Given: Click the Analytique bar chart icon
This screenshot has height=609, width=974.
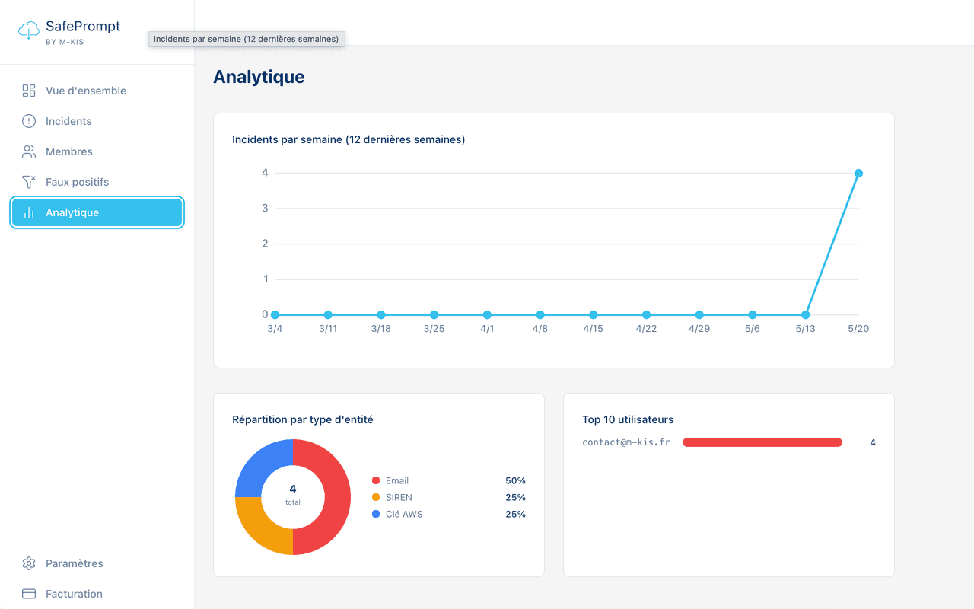Looking at the screenshot, I should [29, 212].
